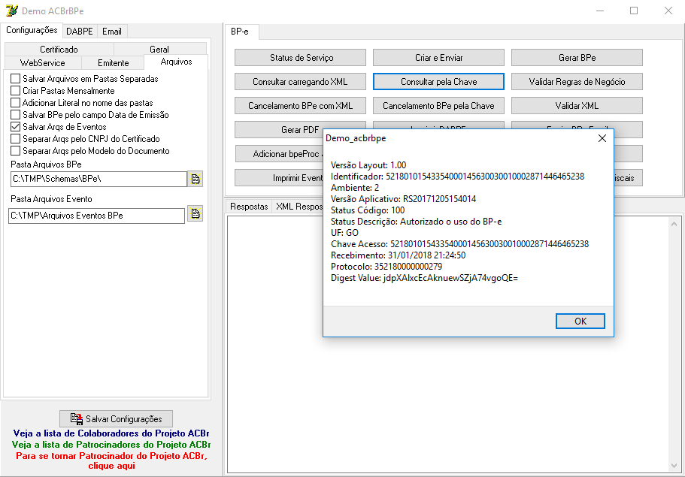The height and width of the screenshot is (477, 685).
Task: Click the UF: GO line
Action: [x=344, y=233]
